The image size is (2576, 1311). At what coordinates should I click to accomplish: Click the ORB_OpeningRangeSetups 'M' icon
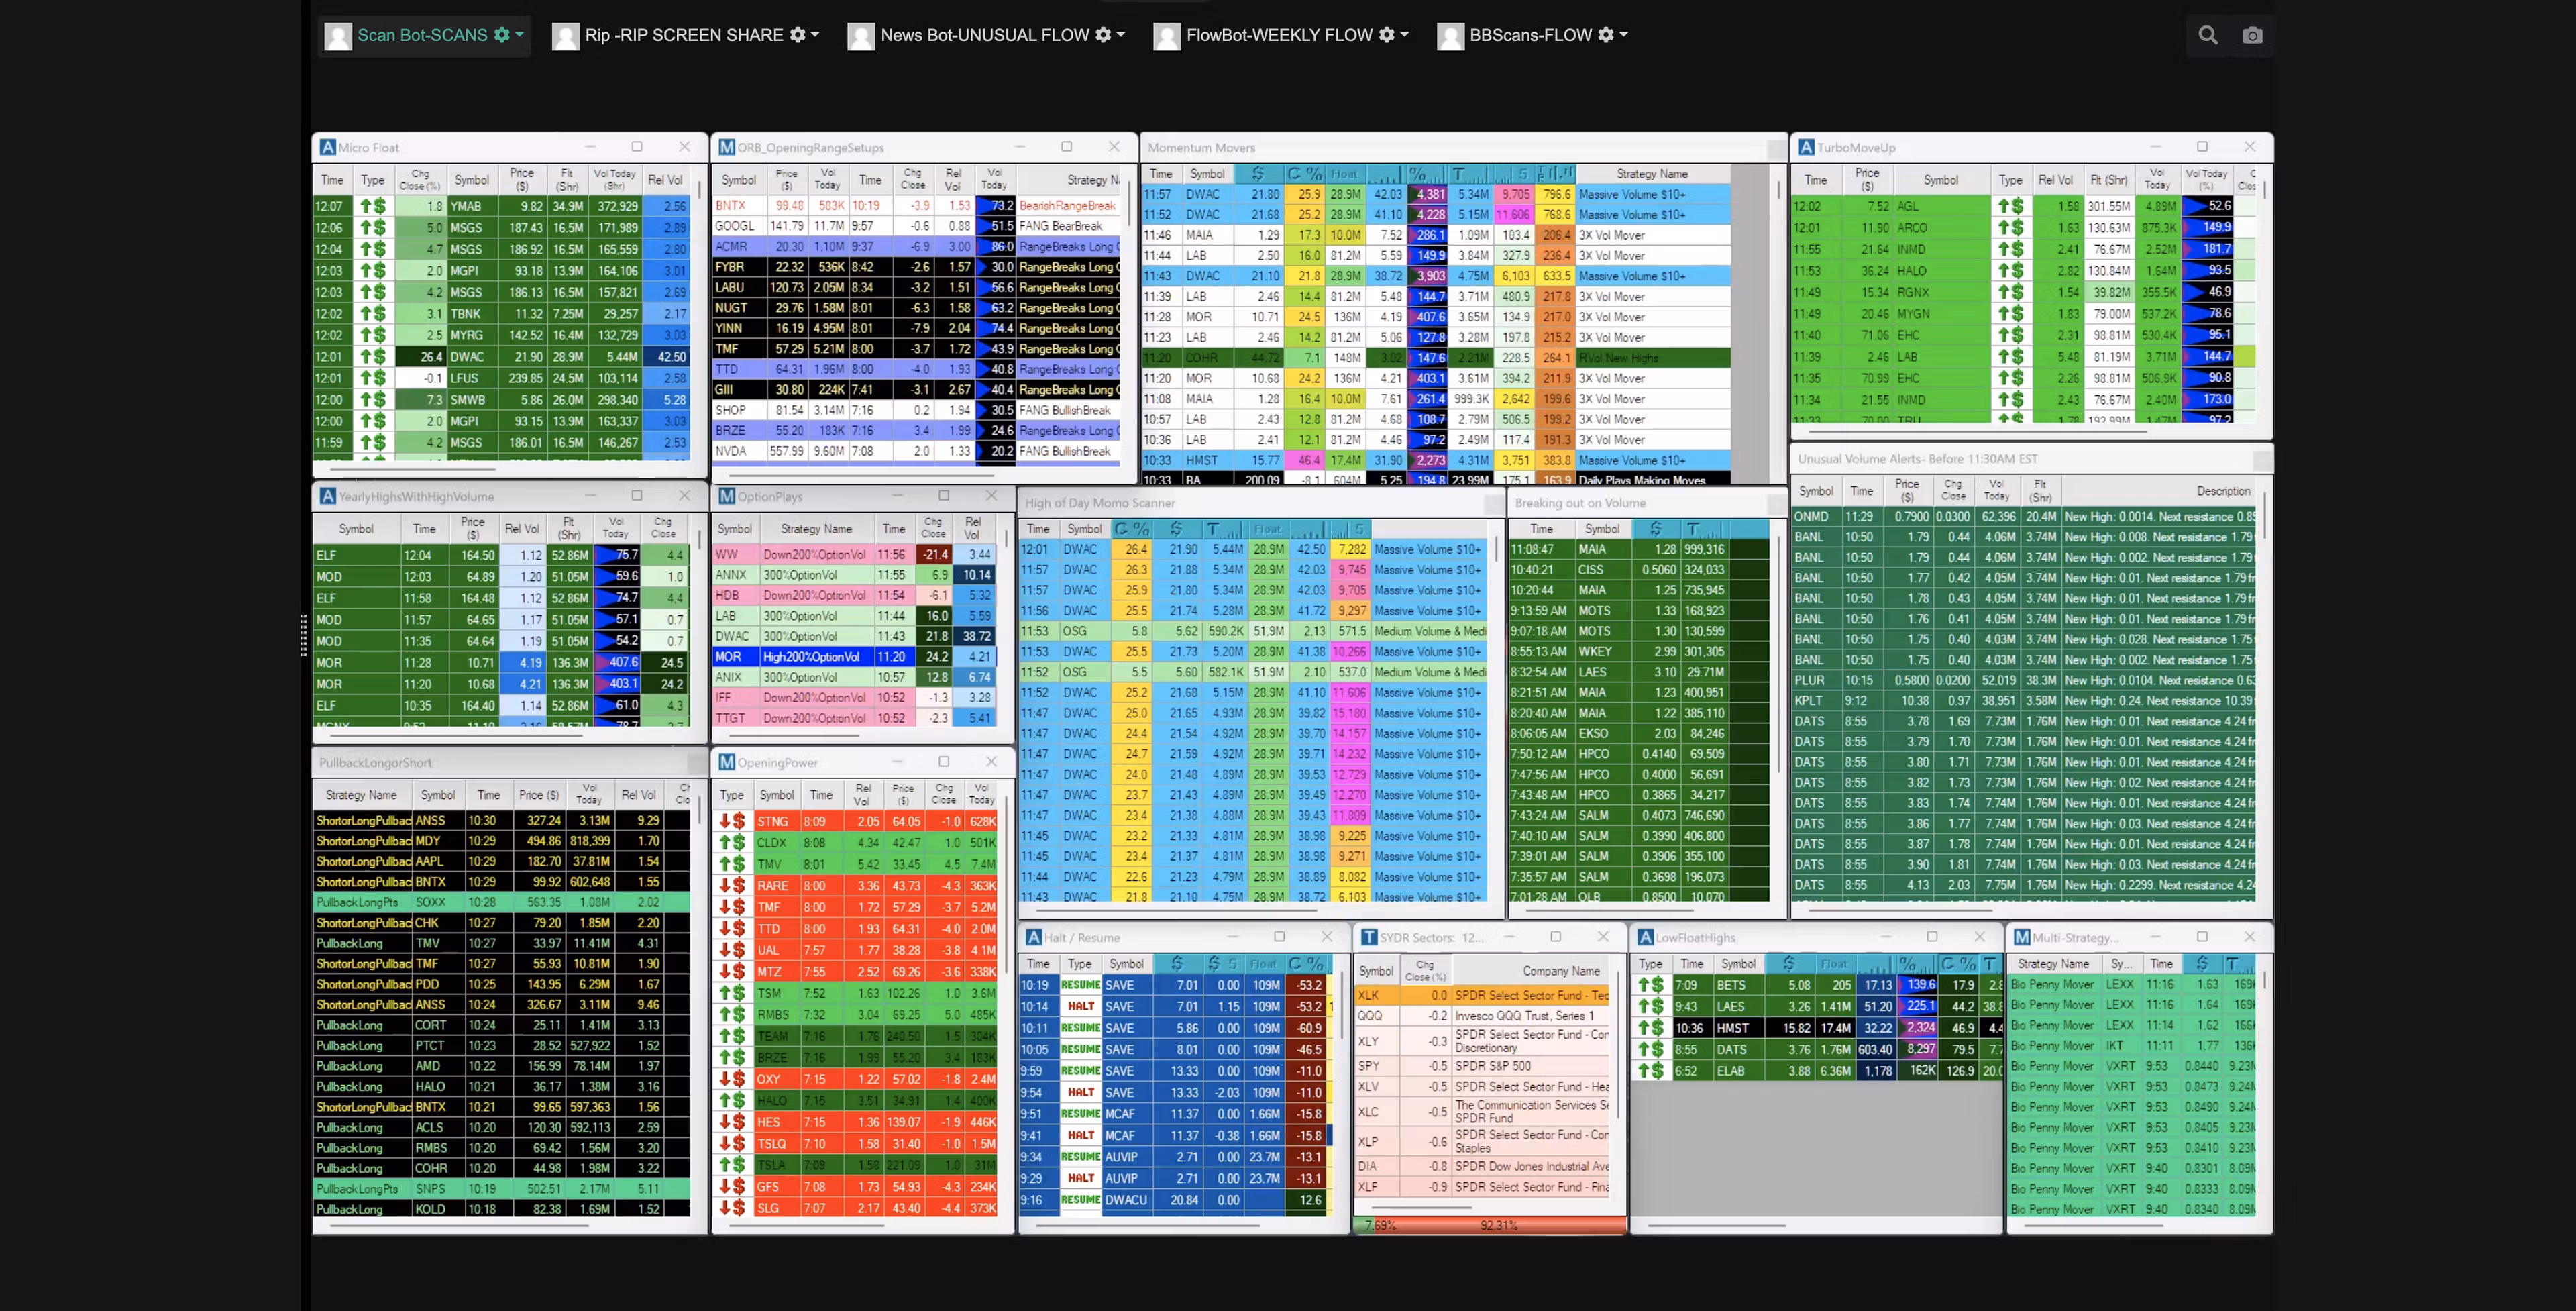coord(727,147)
